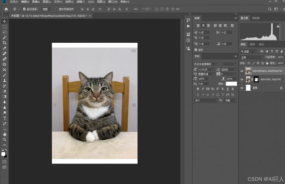285x184 pixels.
Task: Toggle the 连字 hyphenate checkbox
Action: (x=196, y=50)
